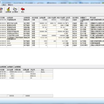Sort by the 合同名称 column header

(x=15, y=18)
